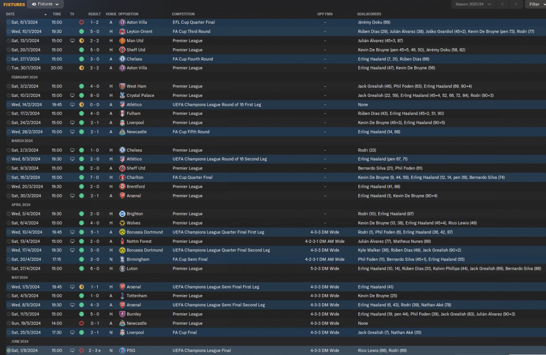This screenshot has width=546, height=355.
Task: Open the EFL Cup Quarter Final competition link
Action: tap(194, 22)
